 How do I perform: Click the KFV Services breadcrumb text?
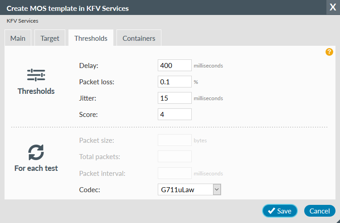coord(22,21)
